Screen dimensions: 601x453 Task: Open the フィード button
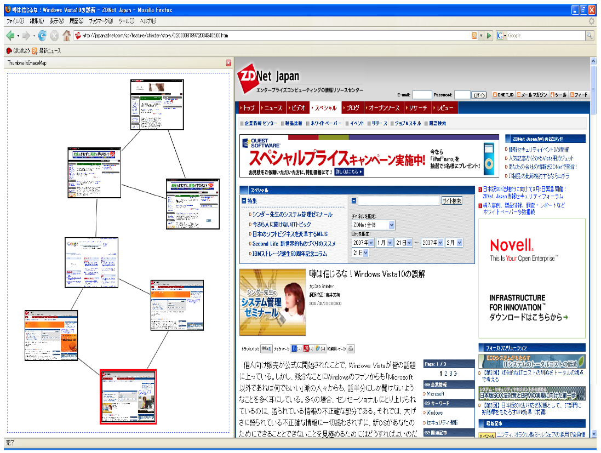pyautogui.click(x=579, y=95)
